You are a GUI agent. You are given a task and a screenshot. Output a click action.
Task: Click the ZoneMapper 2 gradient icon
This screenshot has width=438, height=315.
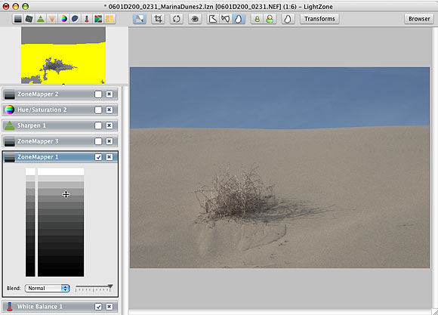pyautogui.click(x=10, y=94)
